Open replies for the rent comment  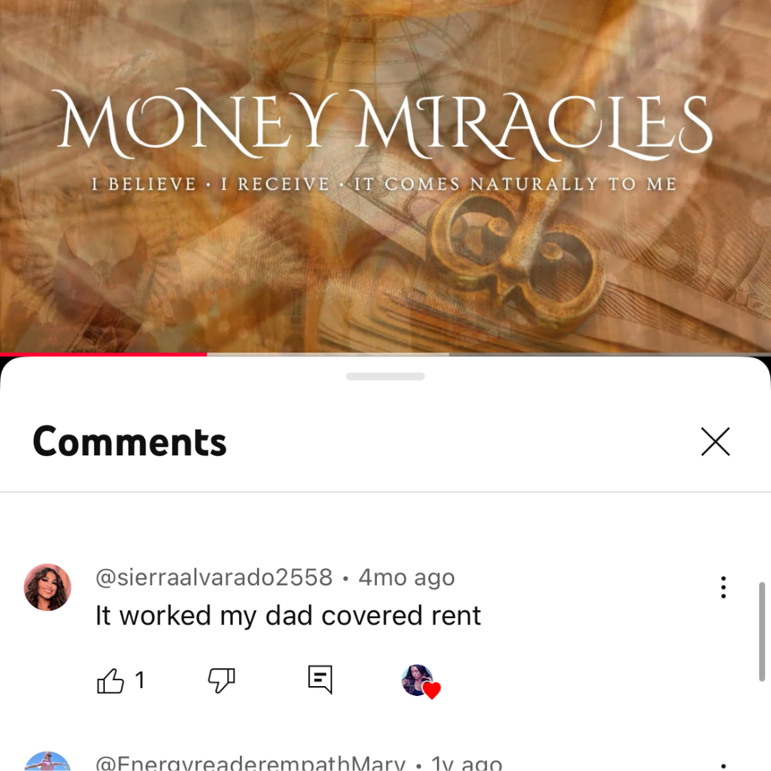(320, 680)
